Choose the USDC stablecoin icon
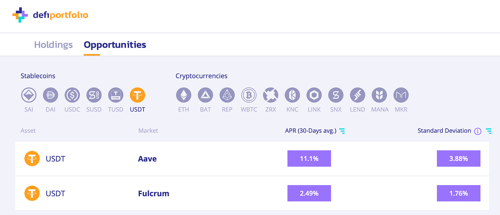 tap(72, 95)
